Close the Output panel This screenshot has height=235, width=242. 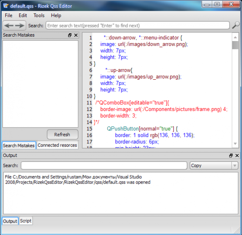237,155
